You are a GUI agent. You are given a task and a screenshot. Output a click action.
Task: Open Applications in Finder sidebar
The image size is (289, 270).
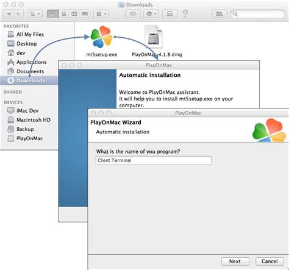[x=32, y=62]
